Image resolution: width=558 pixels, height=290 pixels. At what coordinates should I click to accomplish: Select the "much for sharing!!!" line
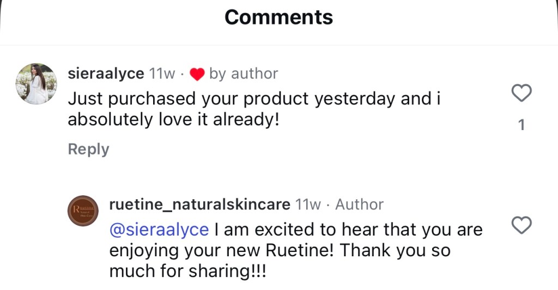[188, 271]
